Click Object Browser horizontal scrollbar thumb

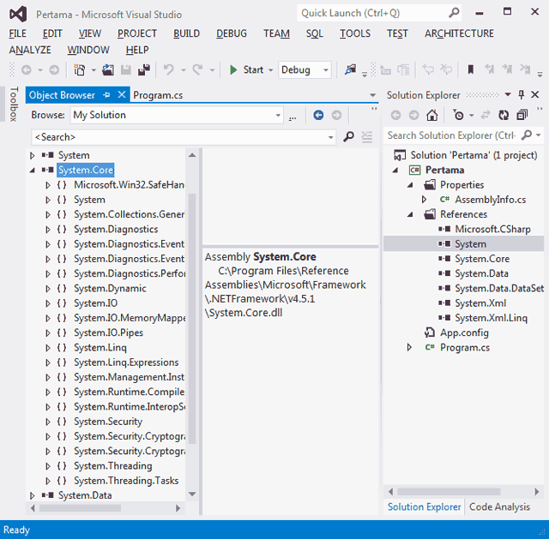(80, 508)
